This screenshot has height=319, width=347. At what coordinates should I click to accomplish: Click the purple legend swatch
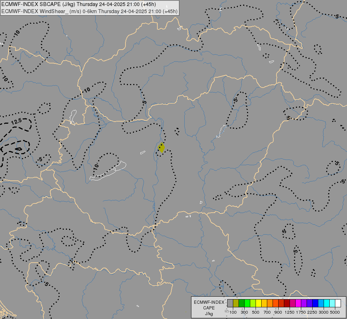click(x=304, y=303)
